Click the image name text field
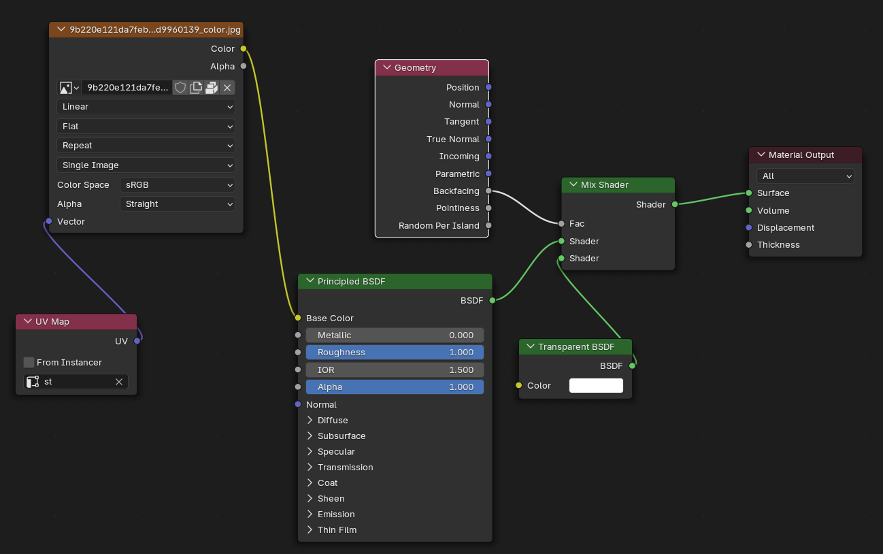 click(127, 88)
